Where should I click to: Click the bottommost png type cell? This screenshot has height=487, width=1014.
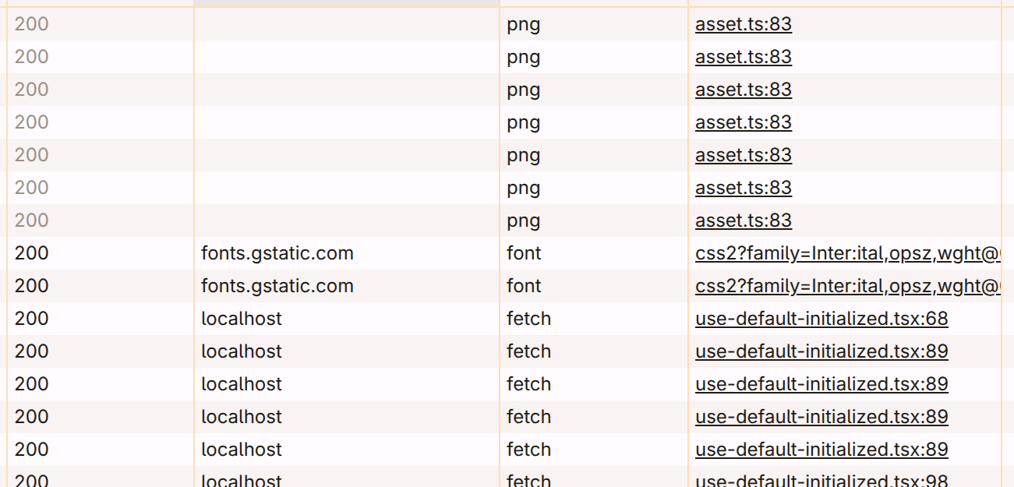click(523, 221)
